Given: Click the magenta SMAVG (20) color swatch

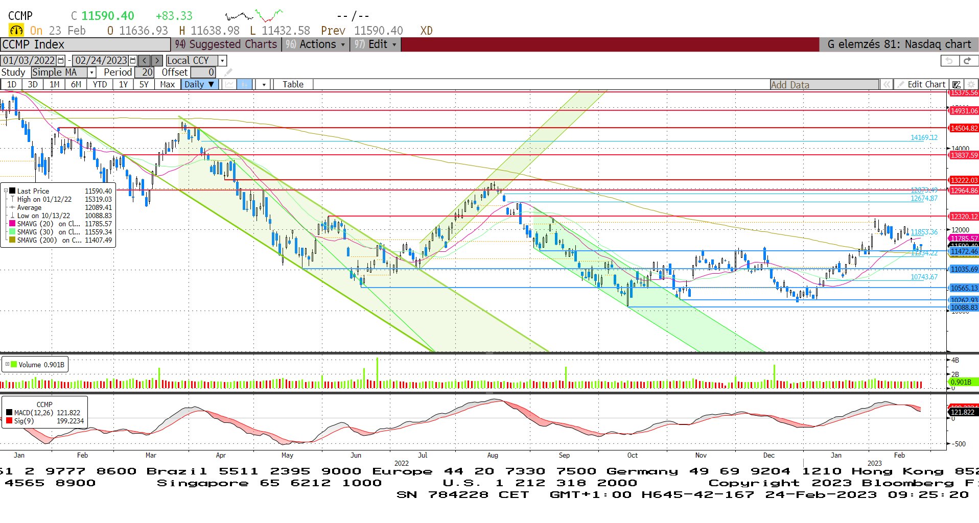Looking at the screenshot, I should pos(12,224).
